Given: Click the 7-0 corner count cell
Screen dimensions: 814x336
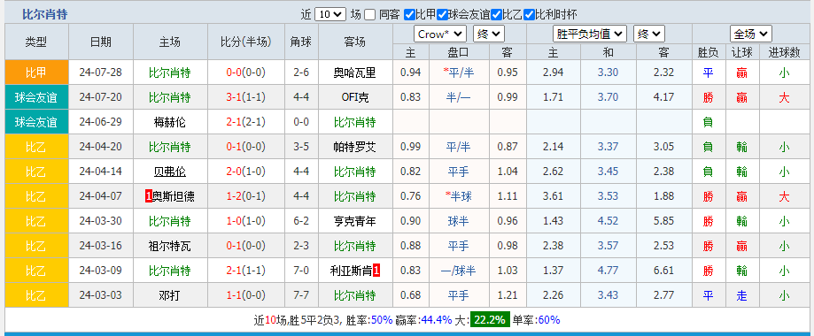Looking at the screenshot, I should point(301,271).
